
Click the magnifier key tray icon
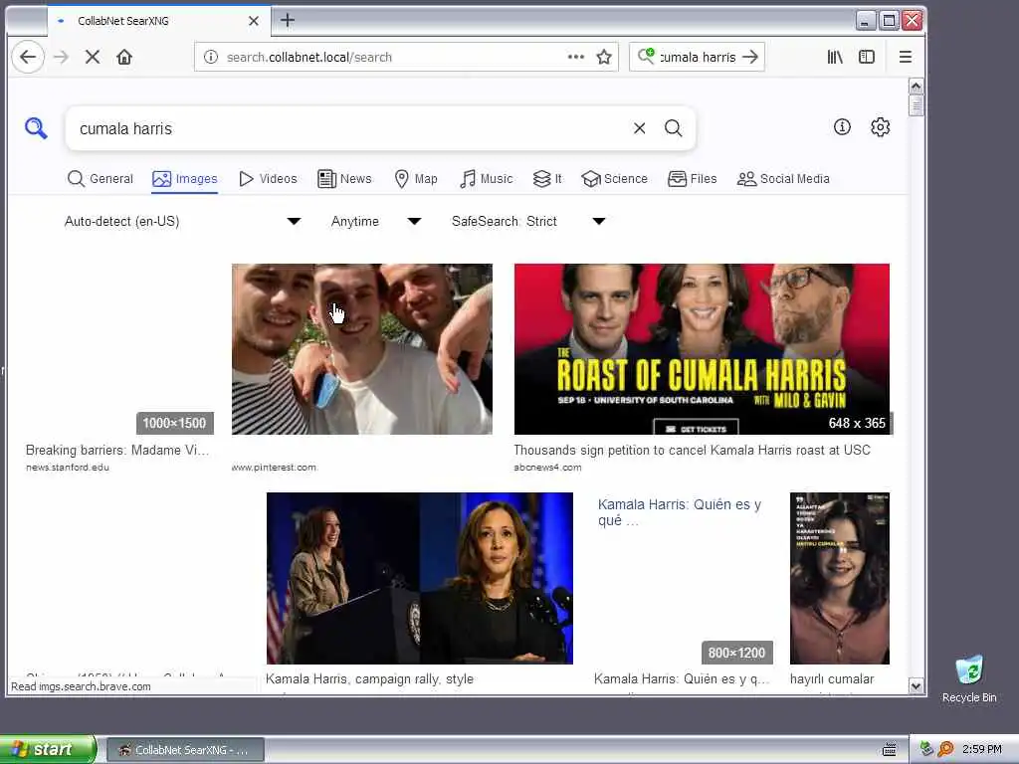point(945,750)
